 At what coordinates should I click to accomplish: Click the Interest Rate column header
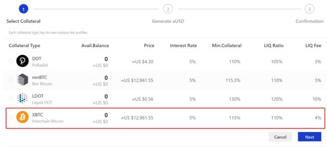point(183,46)
